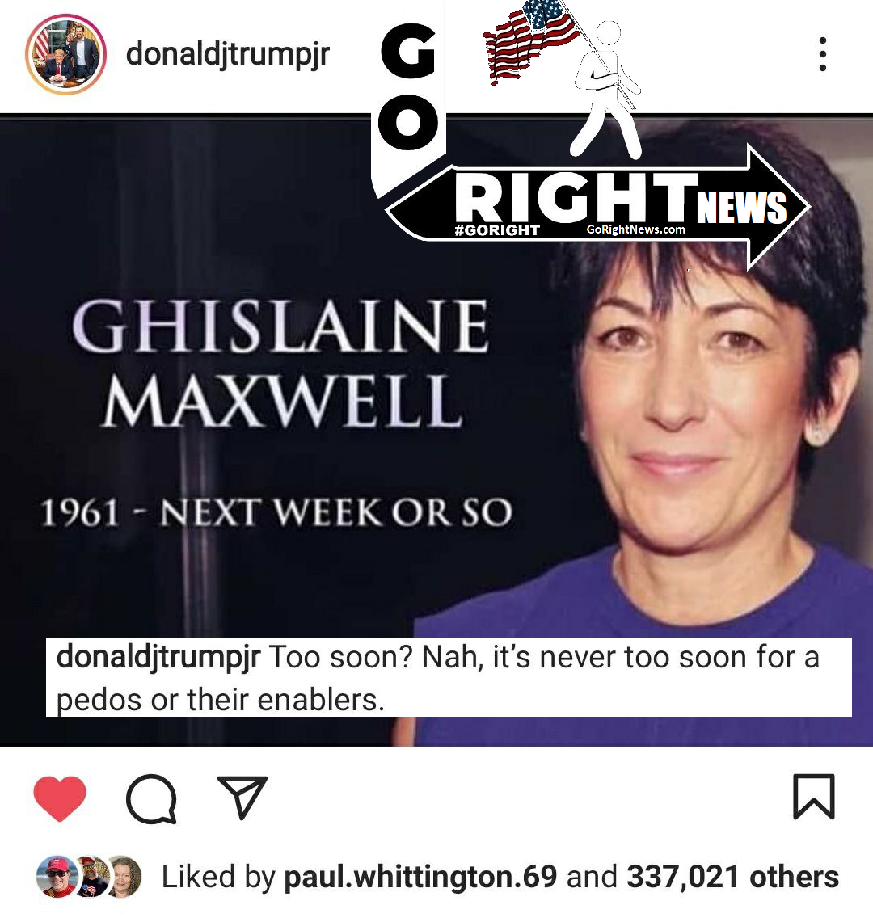The image size is (873, 922).
Task: Open the third liker avatar thumbnail
Action: [124, 876]
